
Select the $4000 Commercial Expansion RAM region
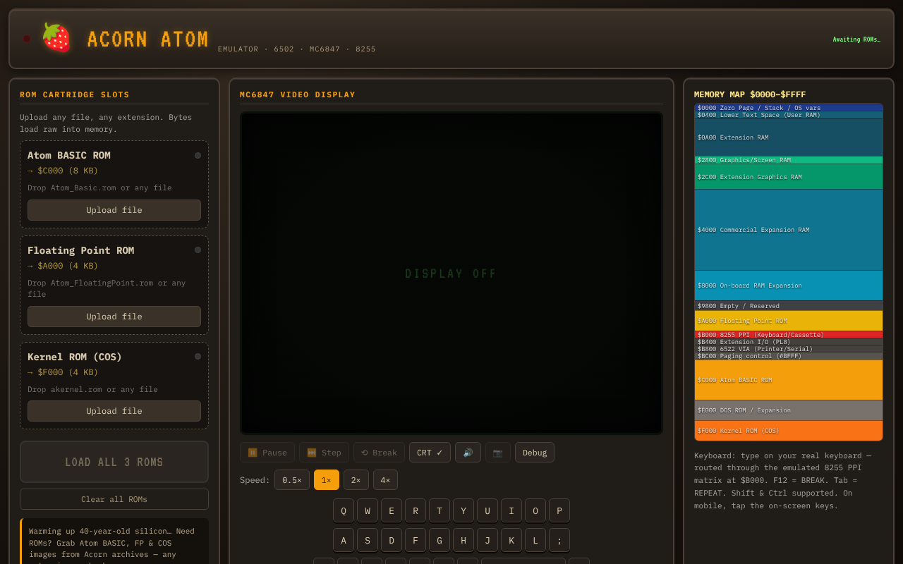point(789,230)
